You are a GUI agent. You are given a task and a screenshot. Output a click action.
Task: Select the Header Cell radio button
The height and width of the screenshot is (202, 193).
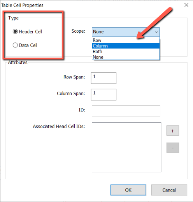point(15,31)
